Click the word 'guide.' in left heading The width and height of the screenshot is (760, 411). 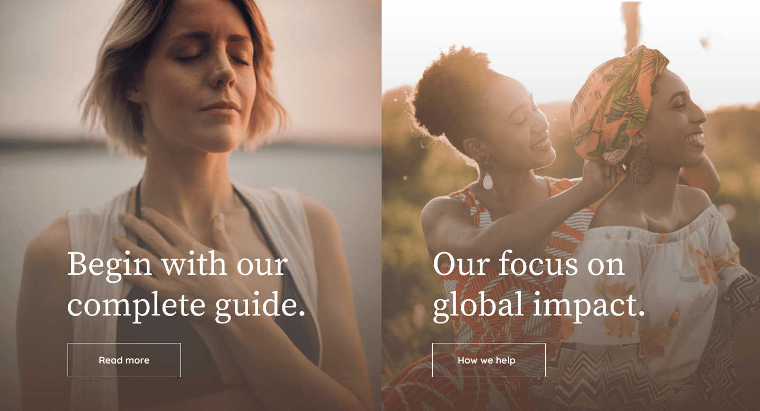click(x=260, y=306)
